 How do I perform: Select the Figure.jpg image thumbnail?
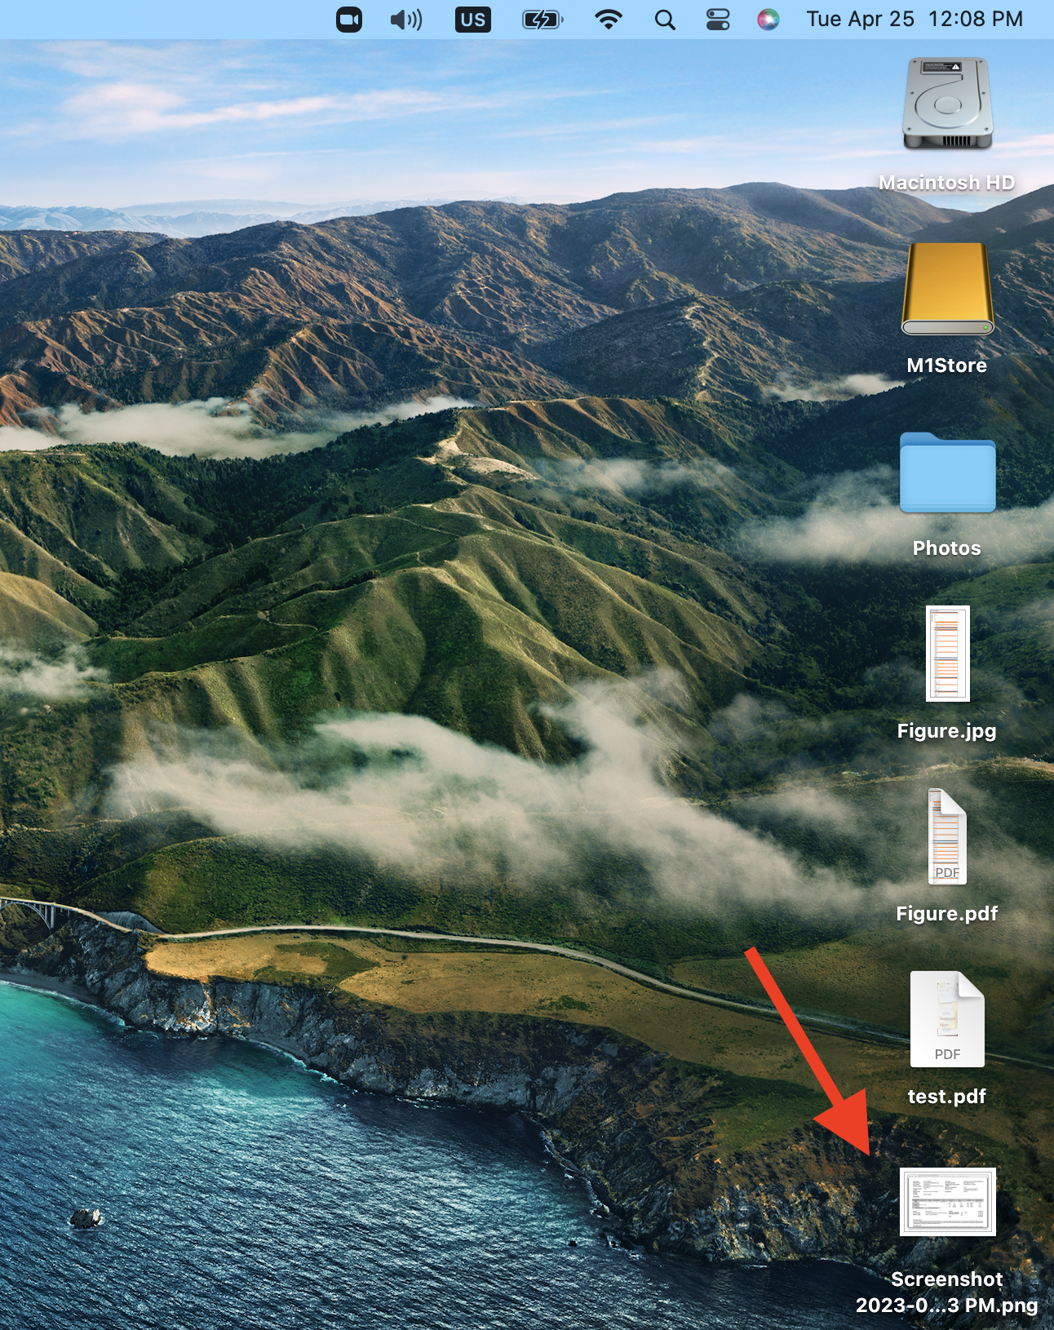tap(947, 654)
